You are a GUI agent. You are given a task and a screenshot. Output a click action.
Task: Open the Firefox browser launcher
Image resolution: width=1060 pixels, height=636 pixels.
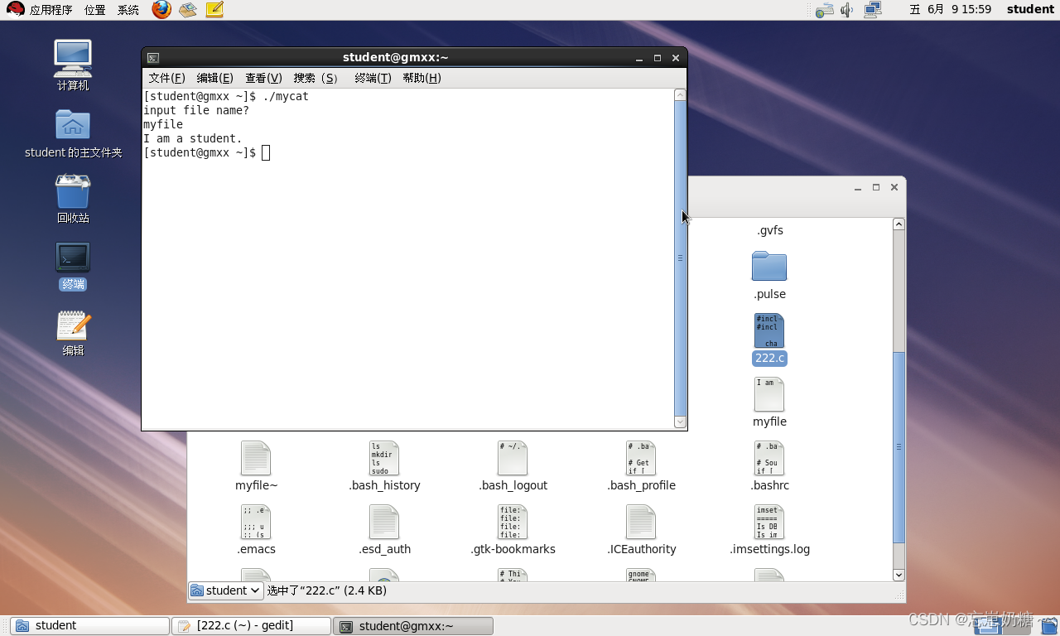161,10
